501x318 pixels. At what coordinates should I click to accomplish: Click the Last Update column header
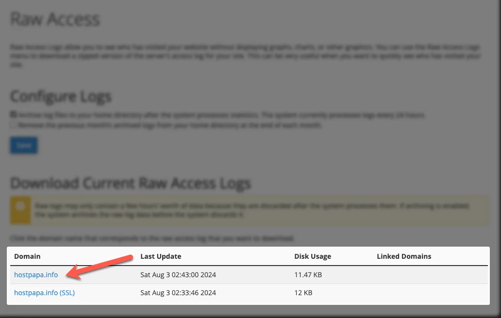tap(161, 256)
